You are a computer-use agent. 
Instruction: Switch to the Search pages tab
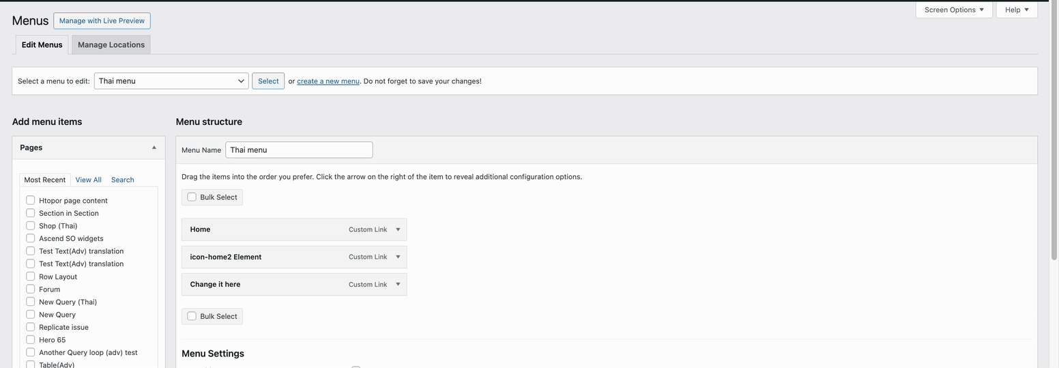122,180
